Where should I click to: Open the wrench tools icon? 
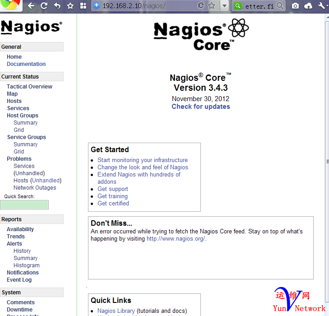pos(322,6)
